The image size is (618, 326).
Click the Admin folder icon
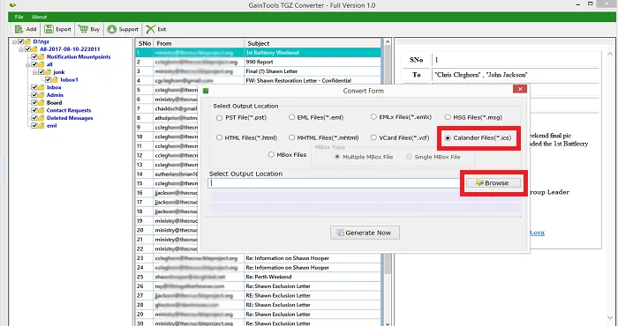(x=41, y=95)
